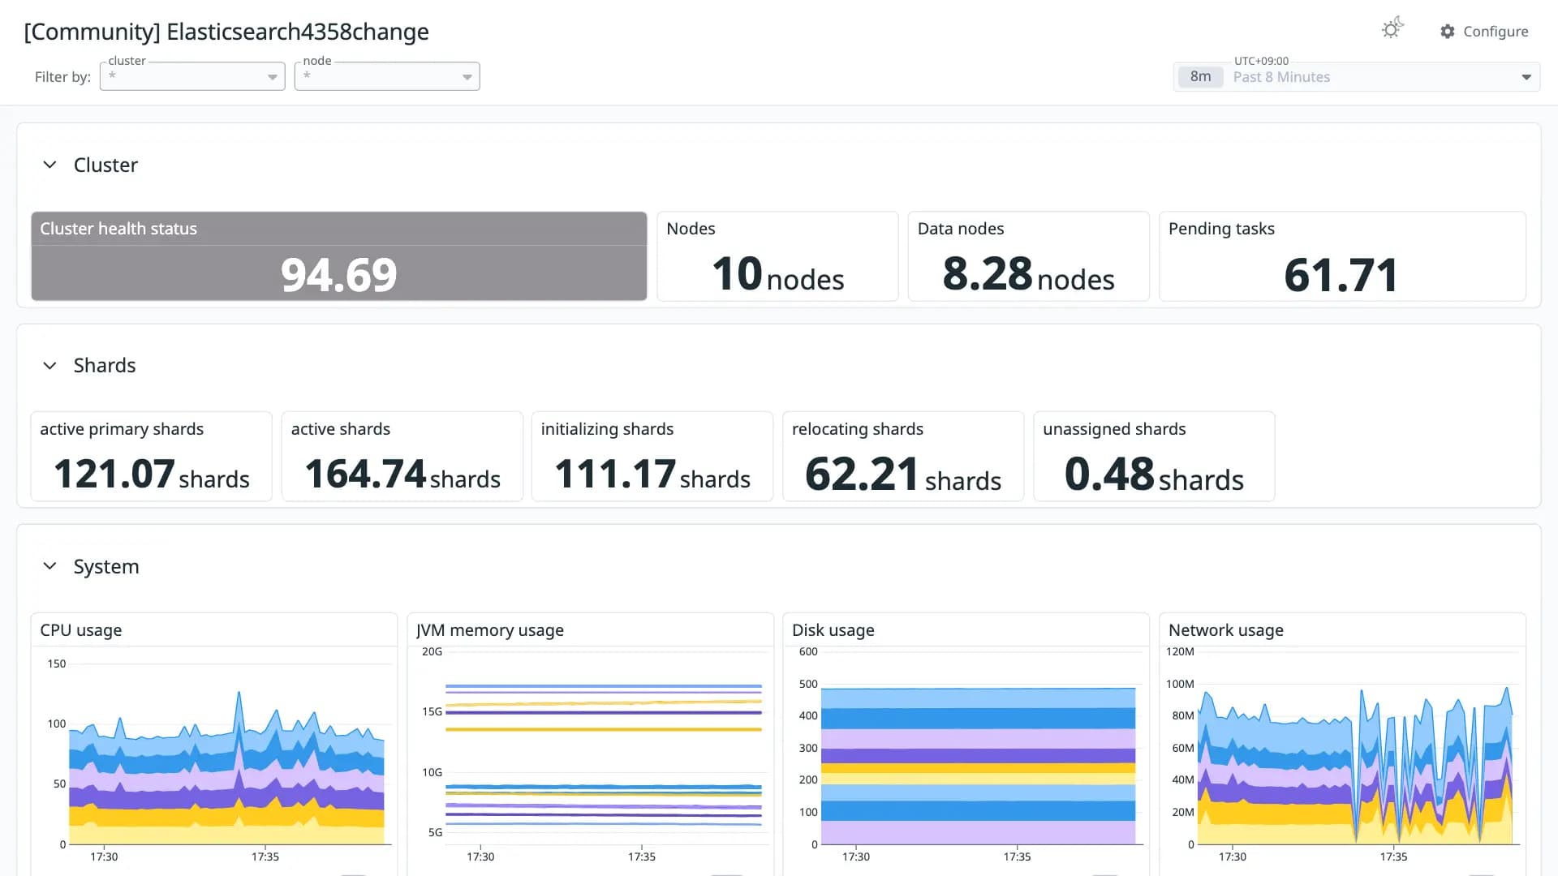Collapse the Shards section chevron
This screenshot has height=876, width=1558.
point(49,366)
